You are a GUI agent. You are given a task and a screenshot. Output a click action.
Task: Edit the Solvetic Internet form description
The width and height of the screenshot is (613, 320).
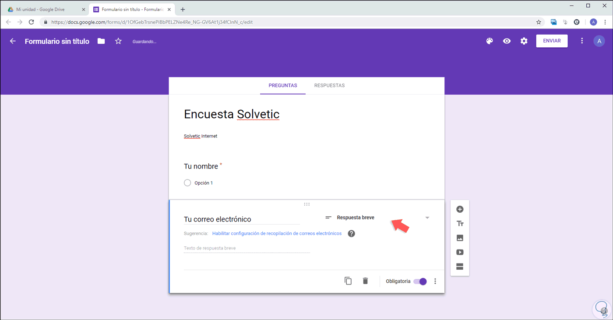201,136
